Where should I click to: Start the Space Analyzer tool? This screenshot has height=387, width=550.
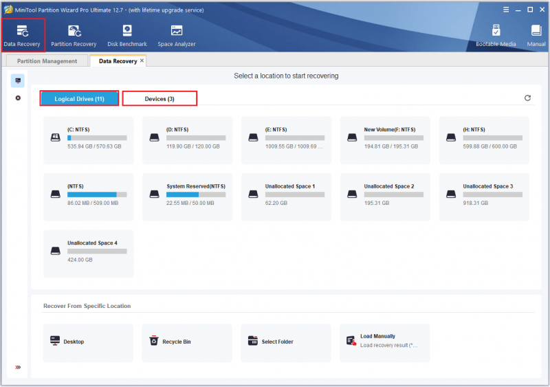[177, 36]
